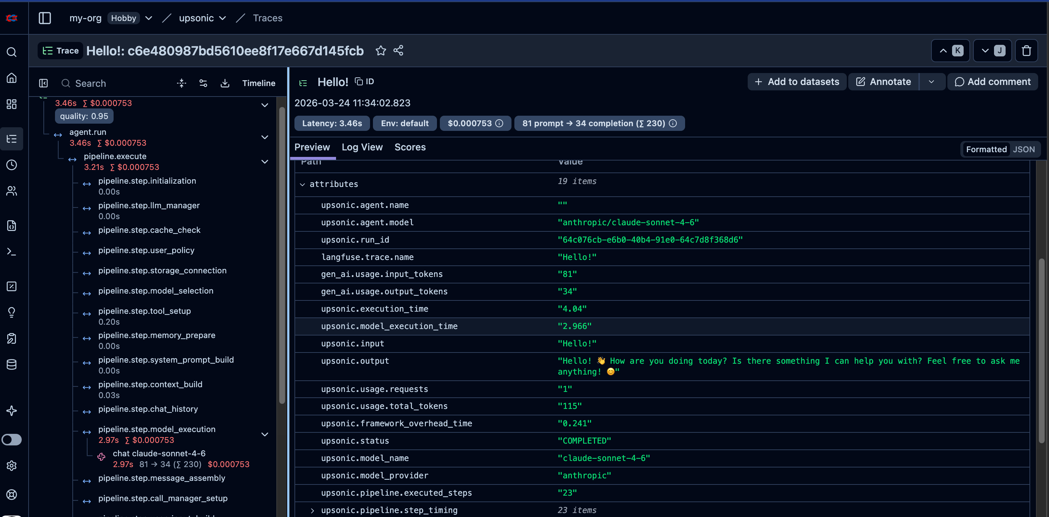The width and height of the screenshot is (1049, 517).
Task: Go to next trace with J button
Action: point(993,51)
